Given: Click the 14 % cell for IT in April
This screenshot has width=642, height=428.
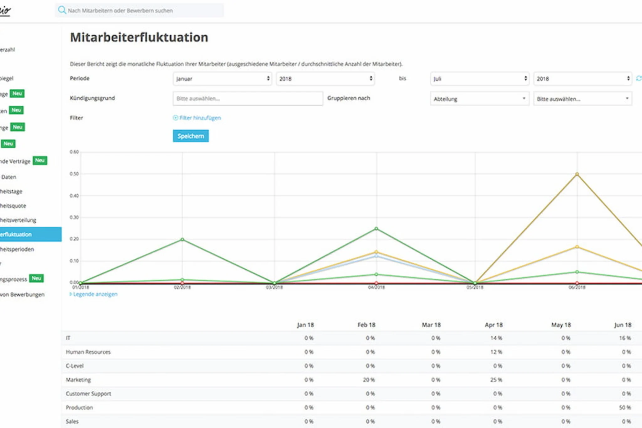Looking at the screenshot, I should coord(496,338).
